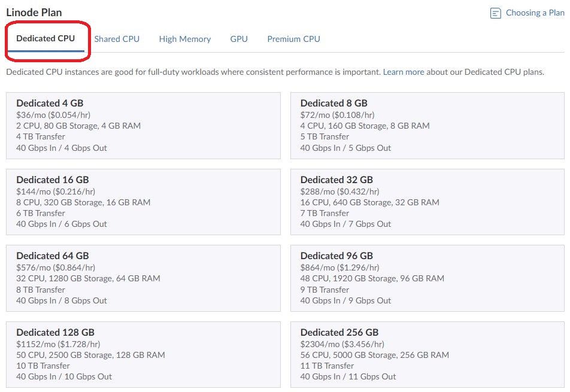Click '50 CPU, 2500 GB Storage, 128 GB RAM'
This screenshot has width=570, height=392.
[90, 355]
